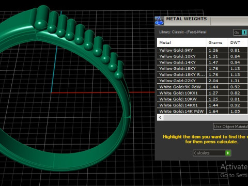The height and width of the screenshot is (186, 248).
Task: Select the White Gold:10KX1 row
Action: click(x=203, y=93)
